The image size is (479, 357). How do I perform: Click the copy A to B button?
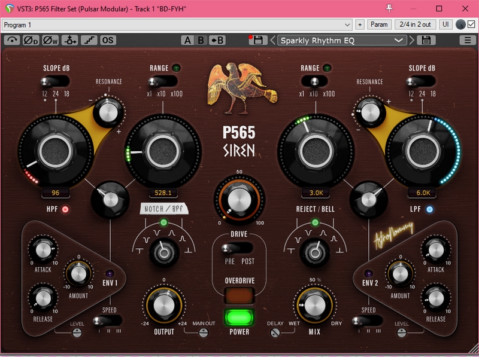tap(217, 40)
